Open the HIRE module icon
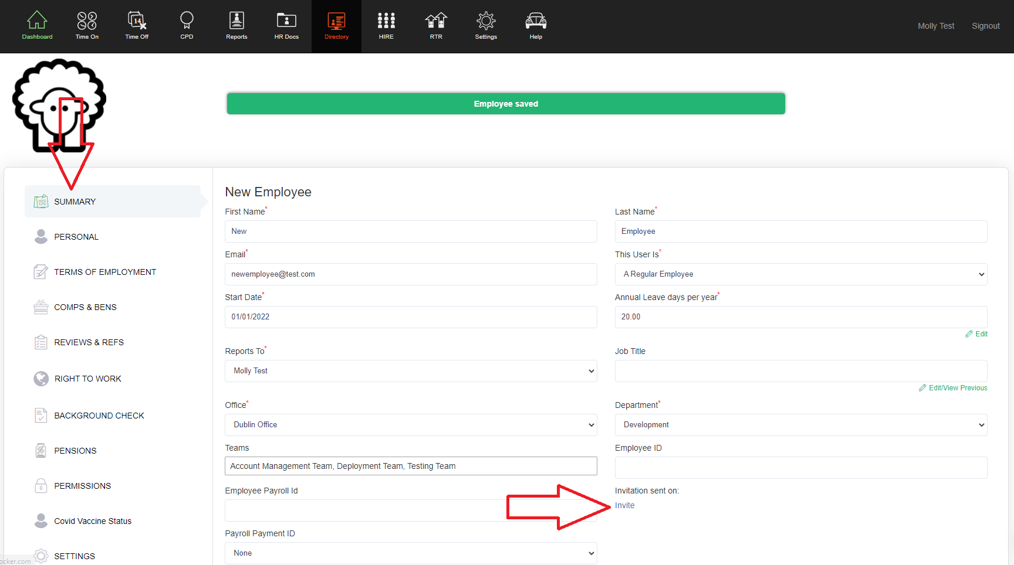The height and width of the screenshot is (565, 1014). [386, 25]
